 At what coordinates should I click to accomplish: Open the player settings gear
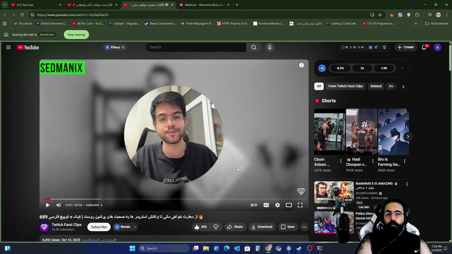point(278,205)
